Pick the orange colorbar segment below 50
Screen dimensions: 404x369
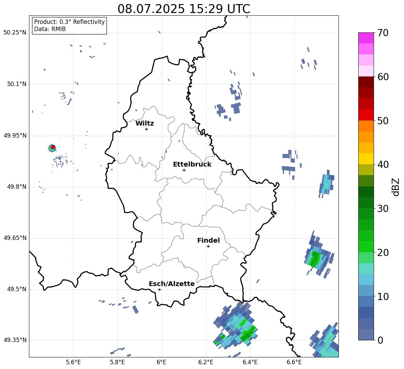point(366,126)
